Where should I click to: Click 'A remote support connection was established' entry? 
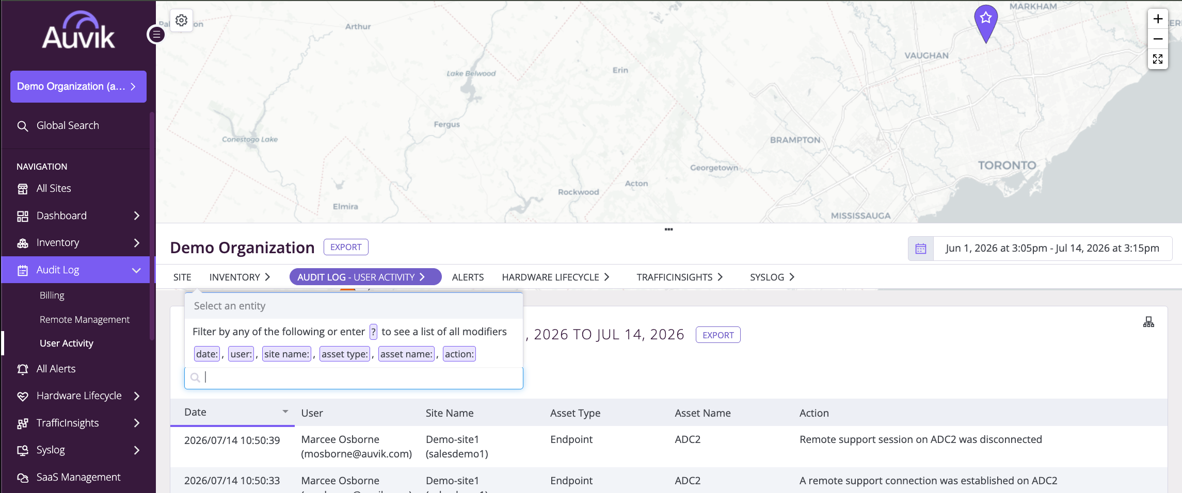point(928,481)
